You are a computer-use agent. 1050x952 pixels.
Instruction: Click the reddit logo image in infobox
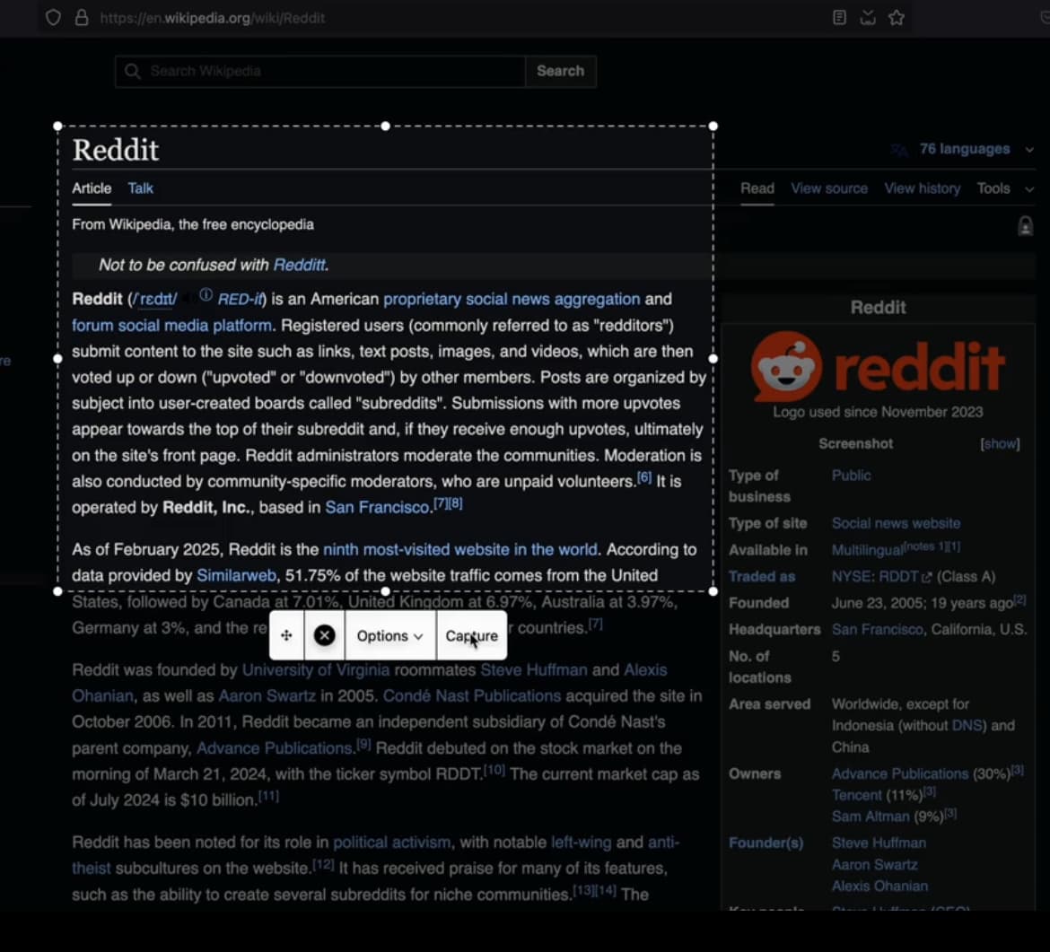(x=878, y=366)
